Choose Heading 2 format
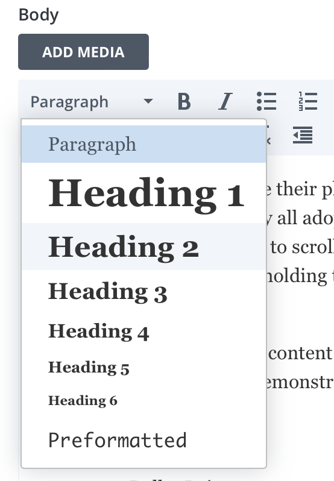 pos(144,247)
